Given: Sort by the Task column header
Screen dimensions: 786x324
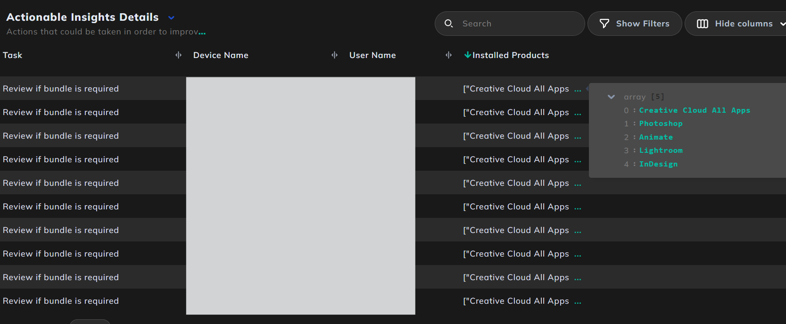Looking at the screenshot, I should tap(13, 55).
